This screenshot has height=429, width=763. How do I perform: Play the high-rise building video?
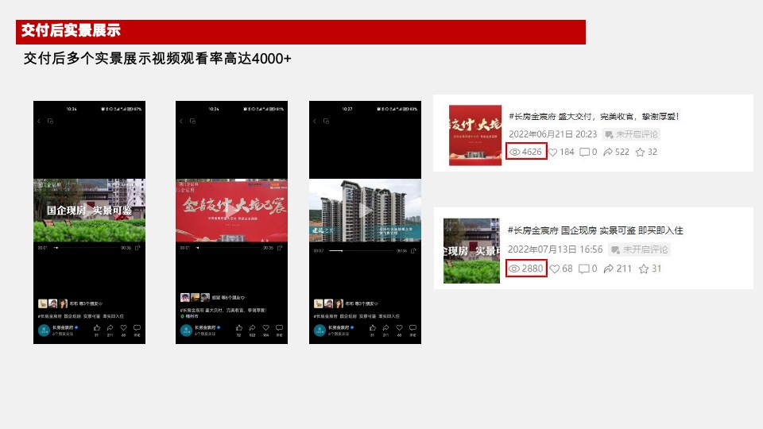coord(365,210)
